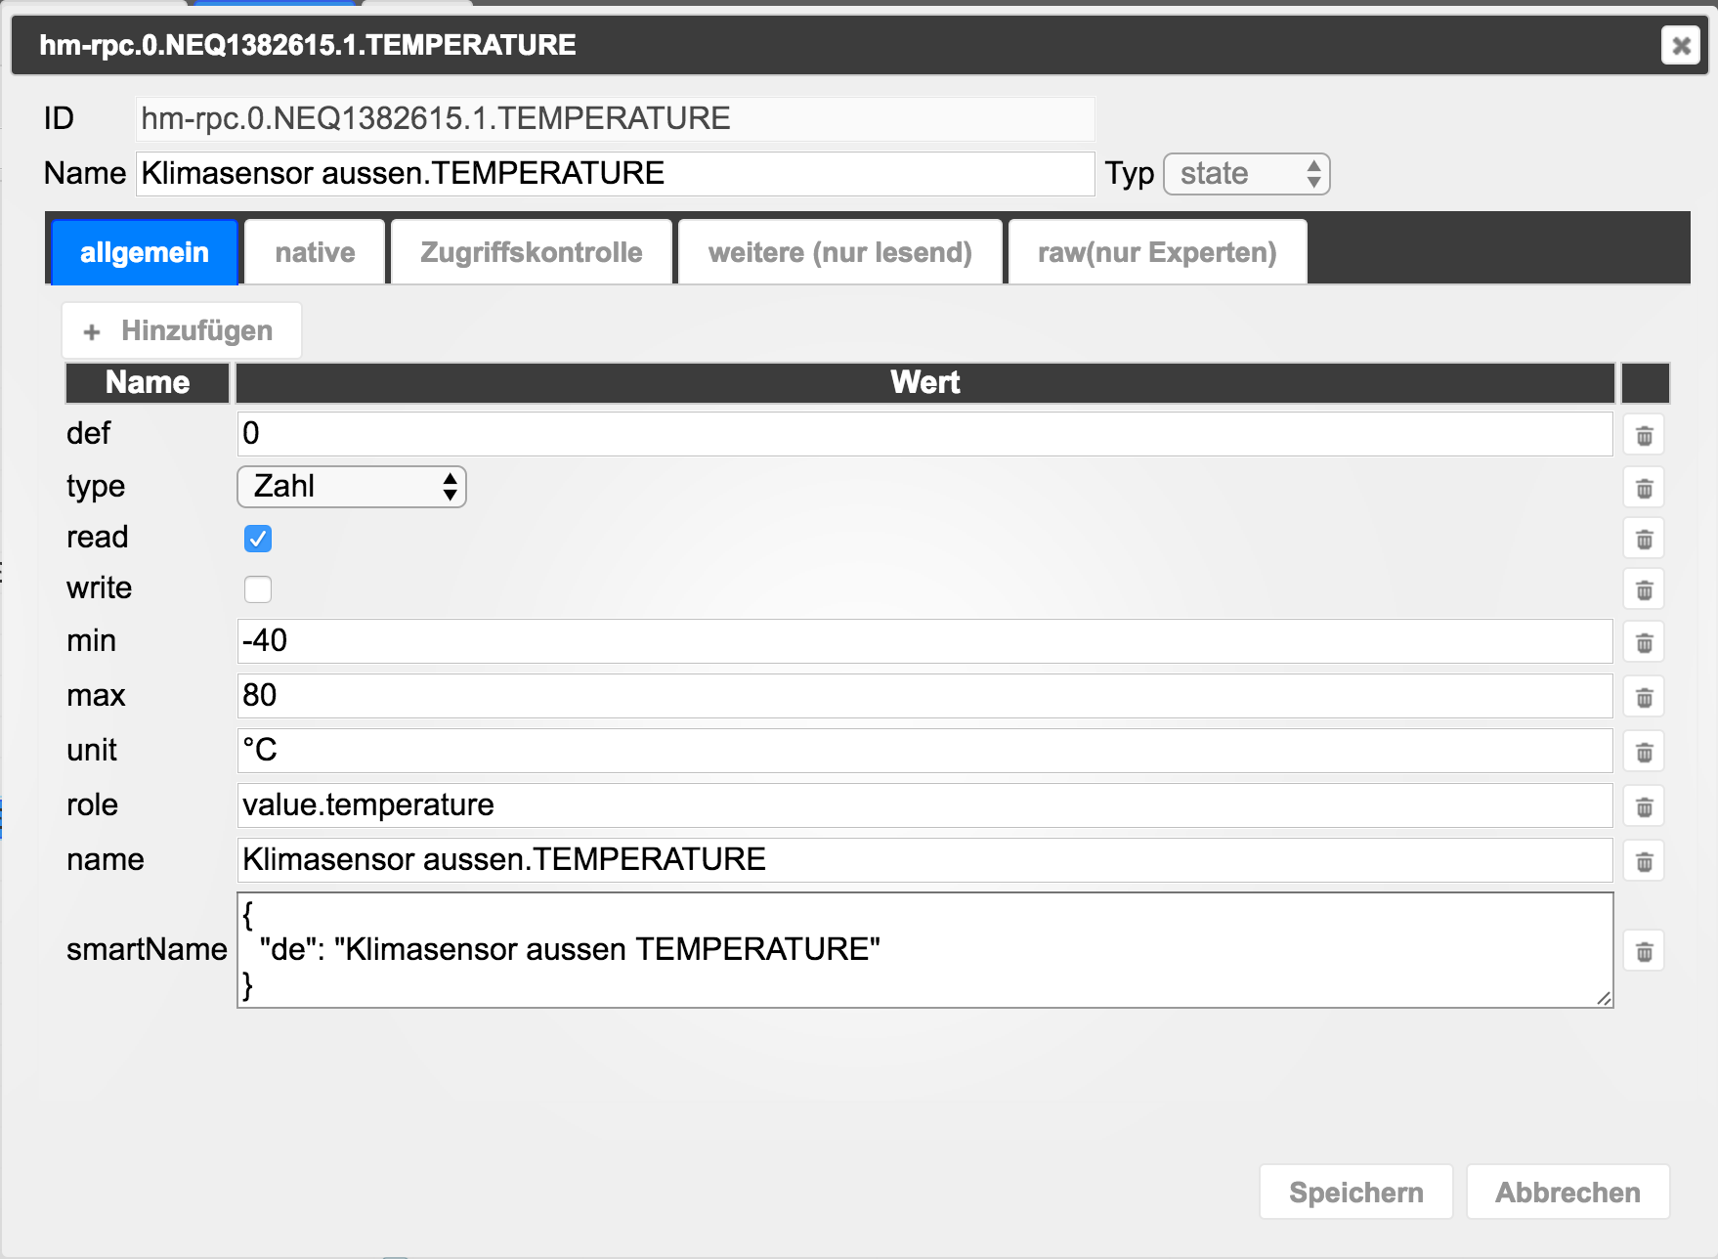Click the Wert column header
The width and height of the screenshot is (1718, 1259).
click(x=924, y=382)
